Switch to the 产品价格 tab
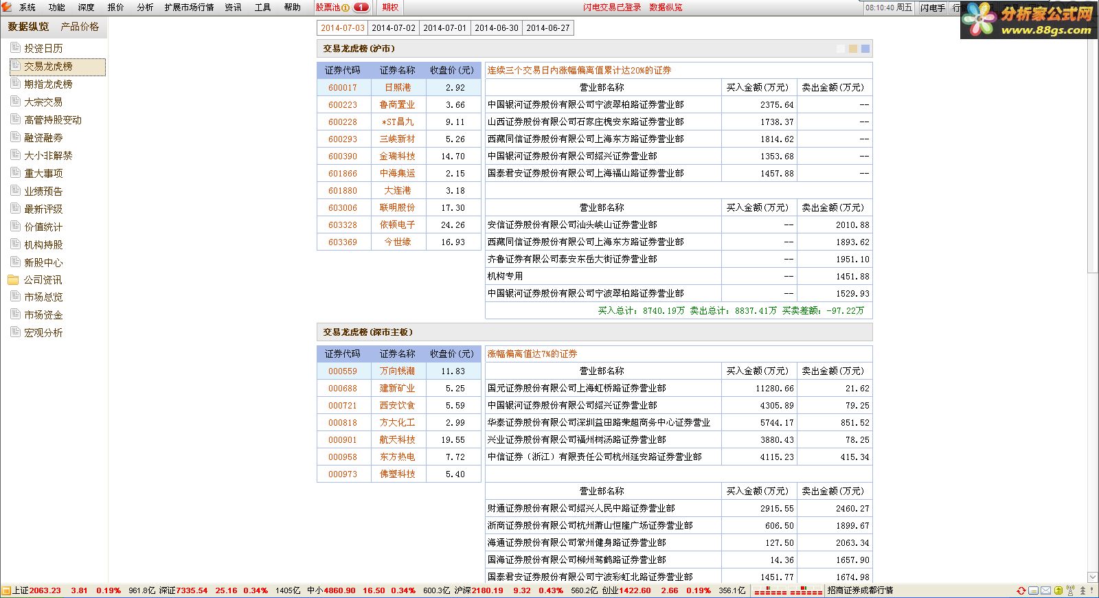1099x598 pixels. tap(80, 27)
